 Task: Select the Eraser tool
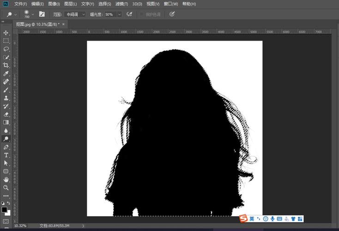click(6, 115)
